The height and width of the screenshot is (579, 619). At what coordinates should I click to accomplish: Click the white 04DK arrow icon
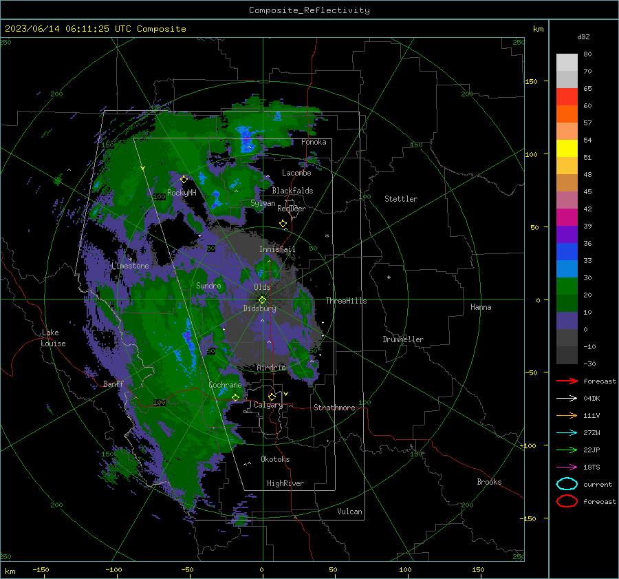point(567,399)
